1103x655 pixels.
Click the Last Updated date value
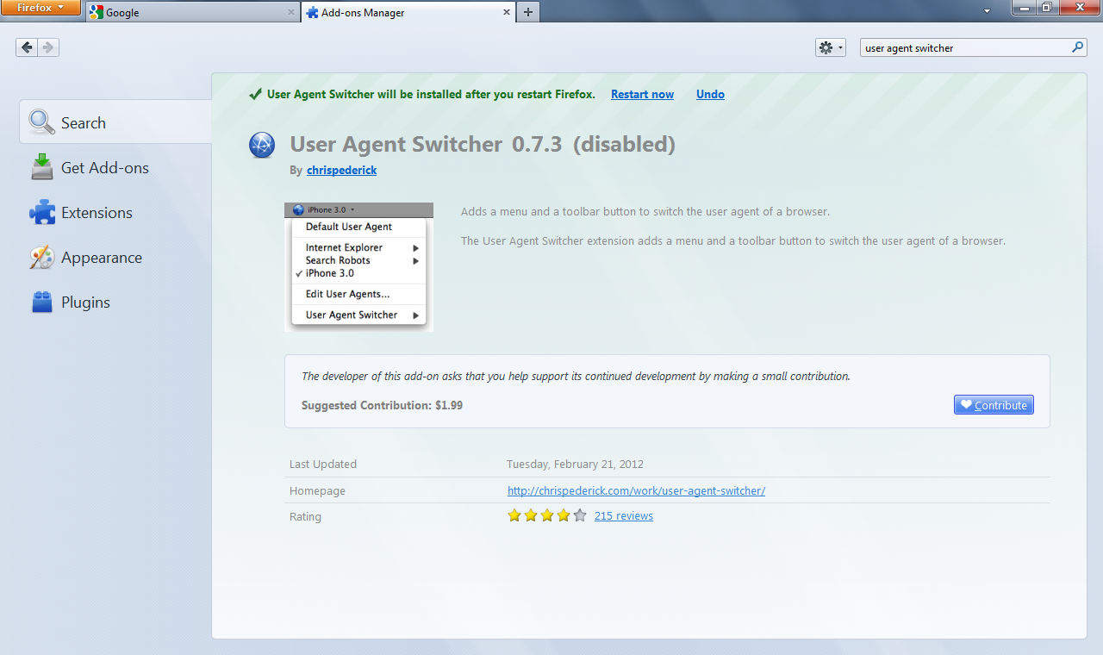[575, 464]
